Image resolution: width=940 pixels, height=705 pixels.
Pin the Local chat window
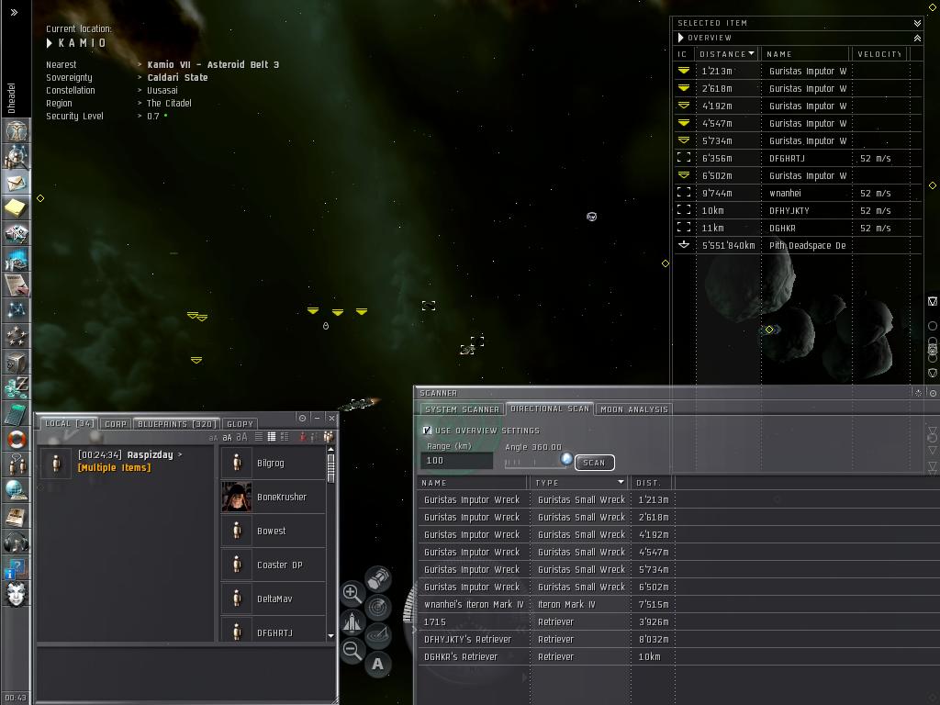(302, 418)
